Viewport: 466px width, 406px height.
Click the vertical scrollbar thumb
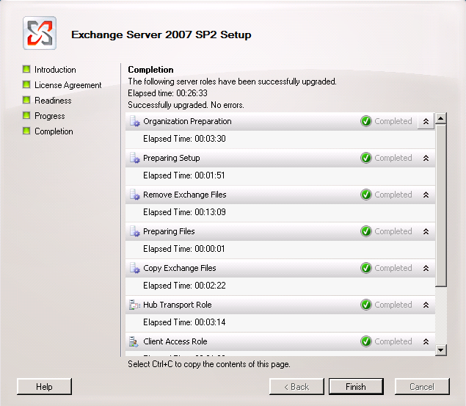(x=441, y=205)
